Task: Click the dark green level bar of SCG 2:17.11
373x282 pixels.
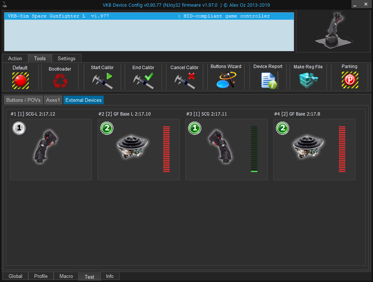Action: tap(254, 149)
